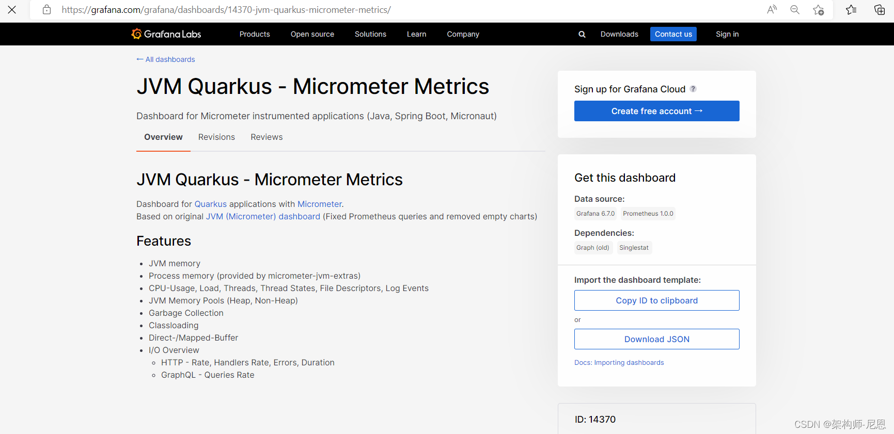894x434 pixels.
Task: Click the Prometheus 1.0.0 tag
Action: tap(648, 214)
